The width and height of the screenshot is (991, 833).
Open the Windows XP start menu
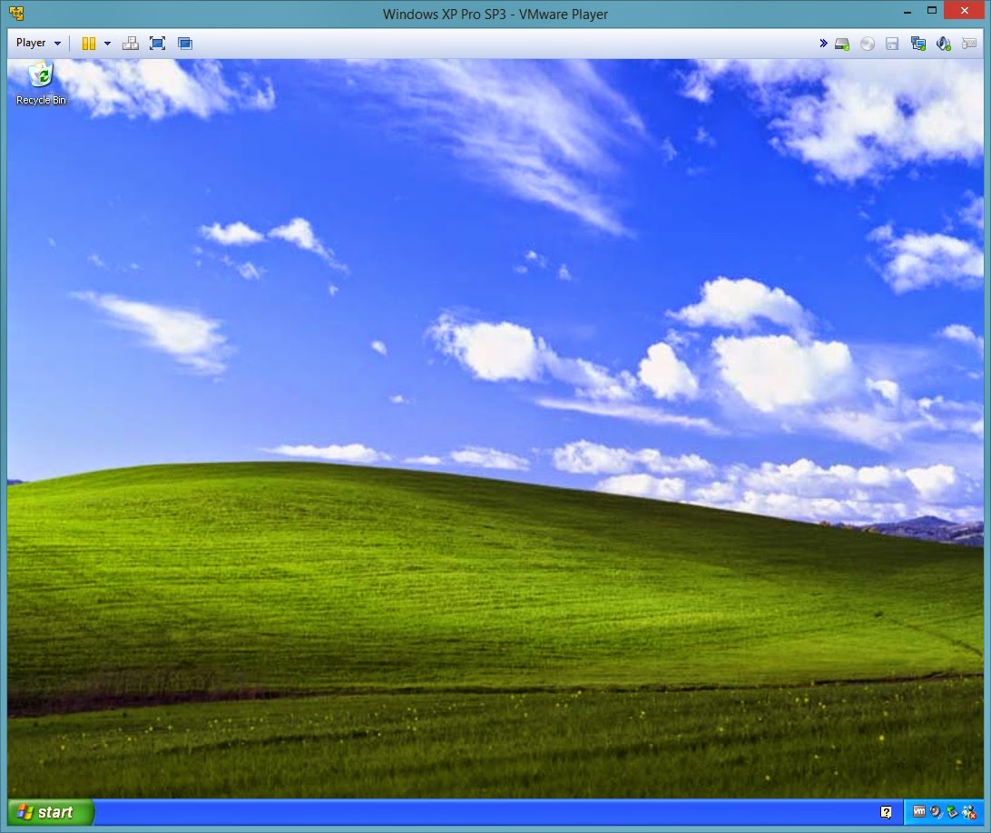pyautogui.click(x=50, y=812)
